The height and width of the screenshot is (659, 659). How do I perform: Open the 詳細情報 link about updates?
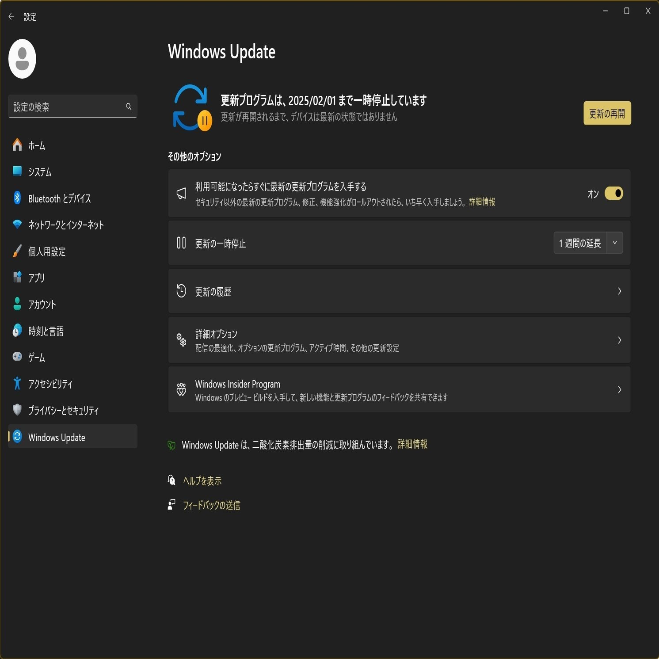point(481,202)
